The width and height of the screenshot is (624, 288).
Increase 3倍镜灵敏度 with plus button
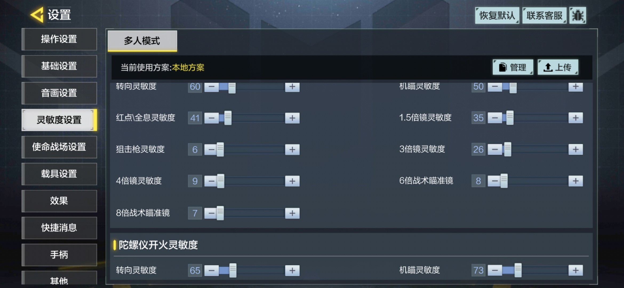coord(576,149)
